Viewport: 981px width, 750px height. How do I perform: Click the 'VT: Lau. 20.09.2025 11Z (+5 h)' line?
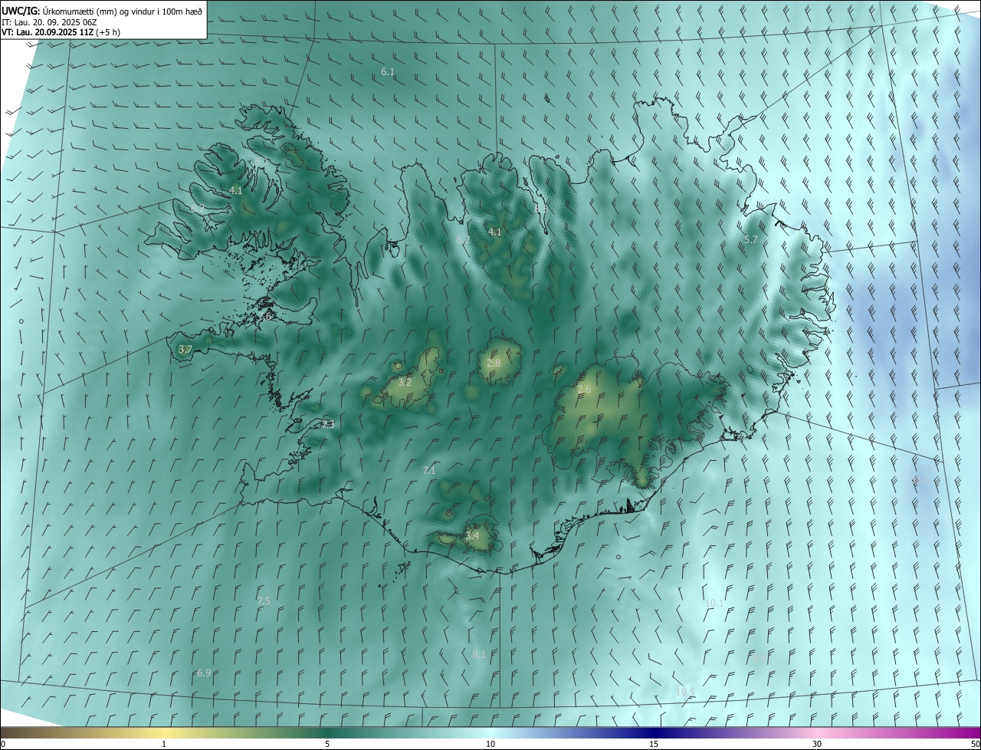coord(61,32)
